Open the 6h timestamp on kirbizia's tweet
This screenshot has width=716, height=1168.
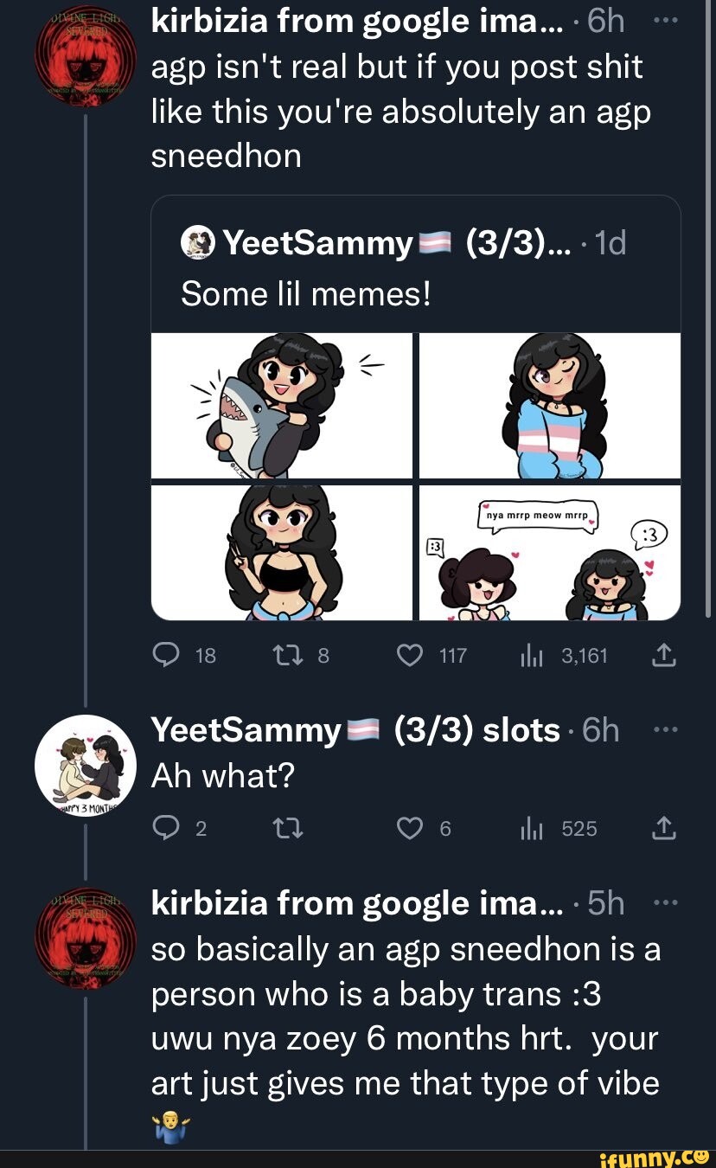607,19
